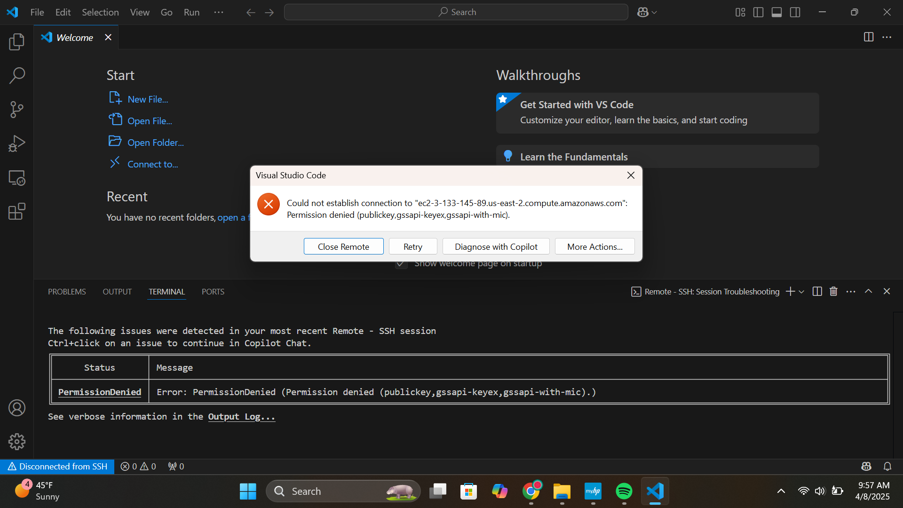This screenshot has height=508, width=903.
Task: Close the Welcome tab
Action: [x=108, y=37]
